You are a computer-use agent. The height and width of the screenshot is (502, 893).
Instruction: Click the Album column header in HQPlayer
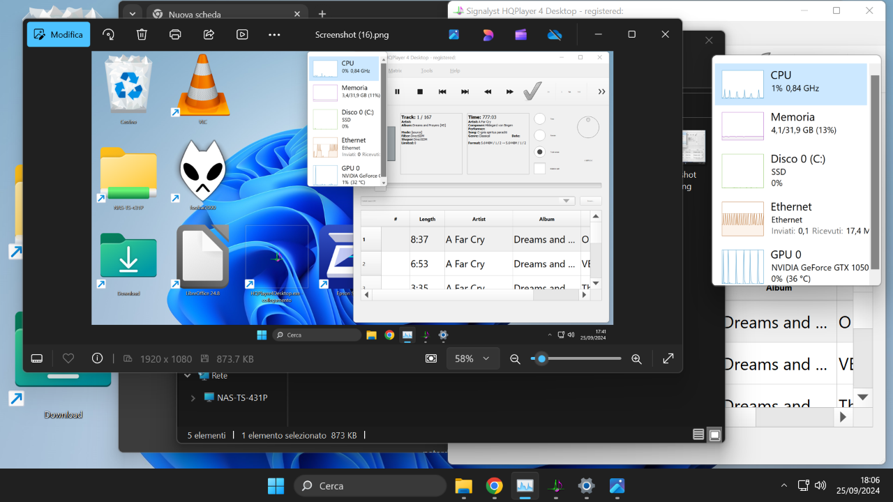point(779,288)
